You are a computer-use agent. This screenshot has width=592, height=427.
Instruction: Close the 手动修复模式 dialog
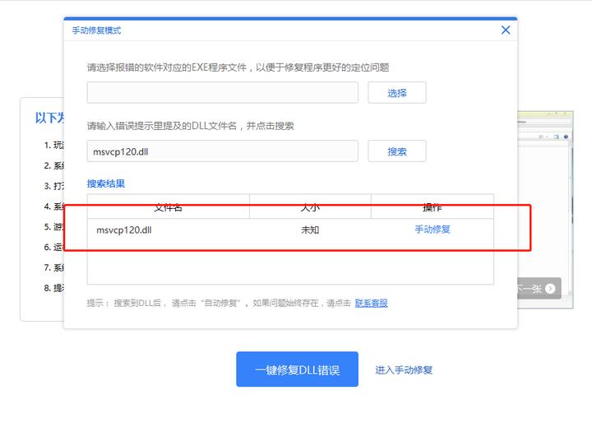click(506, 30)
